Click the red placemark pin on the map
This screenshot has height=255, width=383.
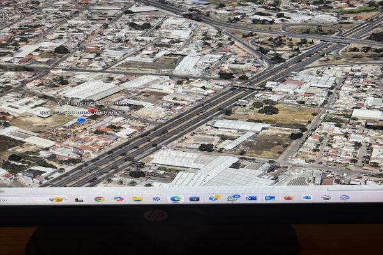[93, 111]
